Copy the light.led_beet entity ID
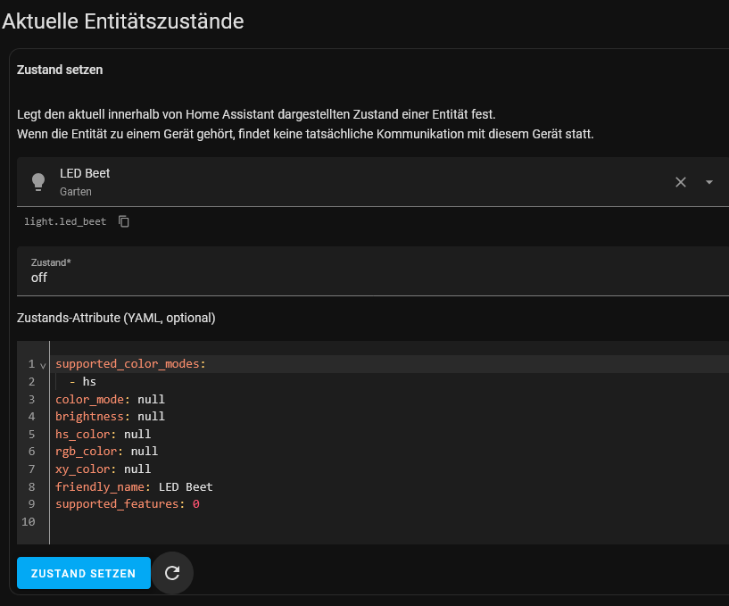This screenshot has width=729, height=606. pos(124,221)
